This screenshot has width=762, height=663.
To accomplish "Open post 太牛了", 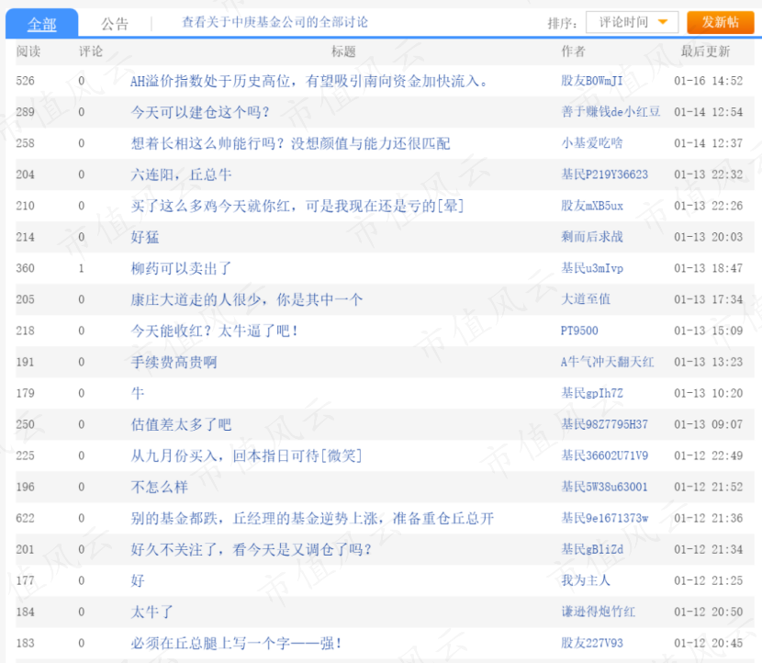I will pyautogui.click(x=151, y=612).
